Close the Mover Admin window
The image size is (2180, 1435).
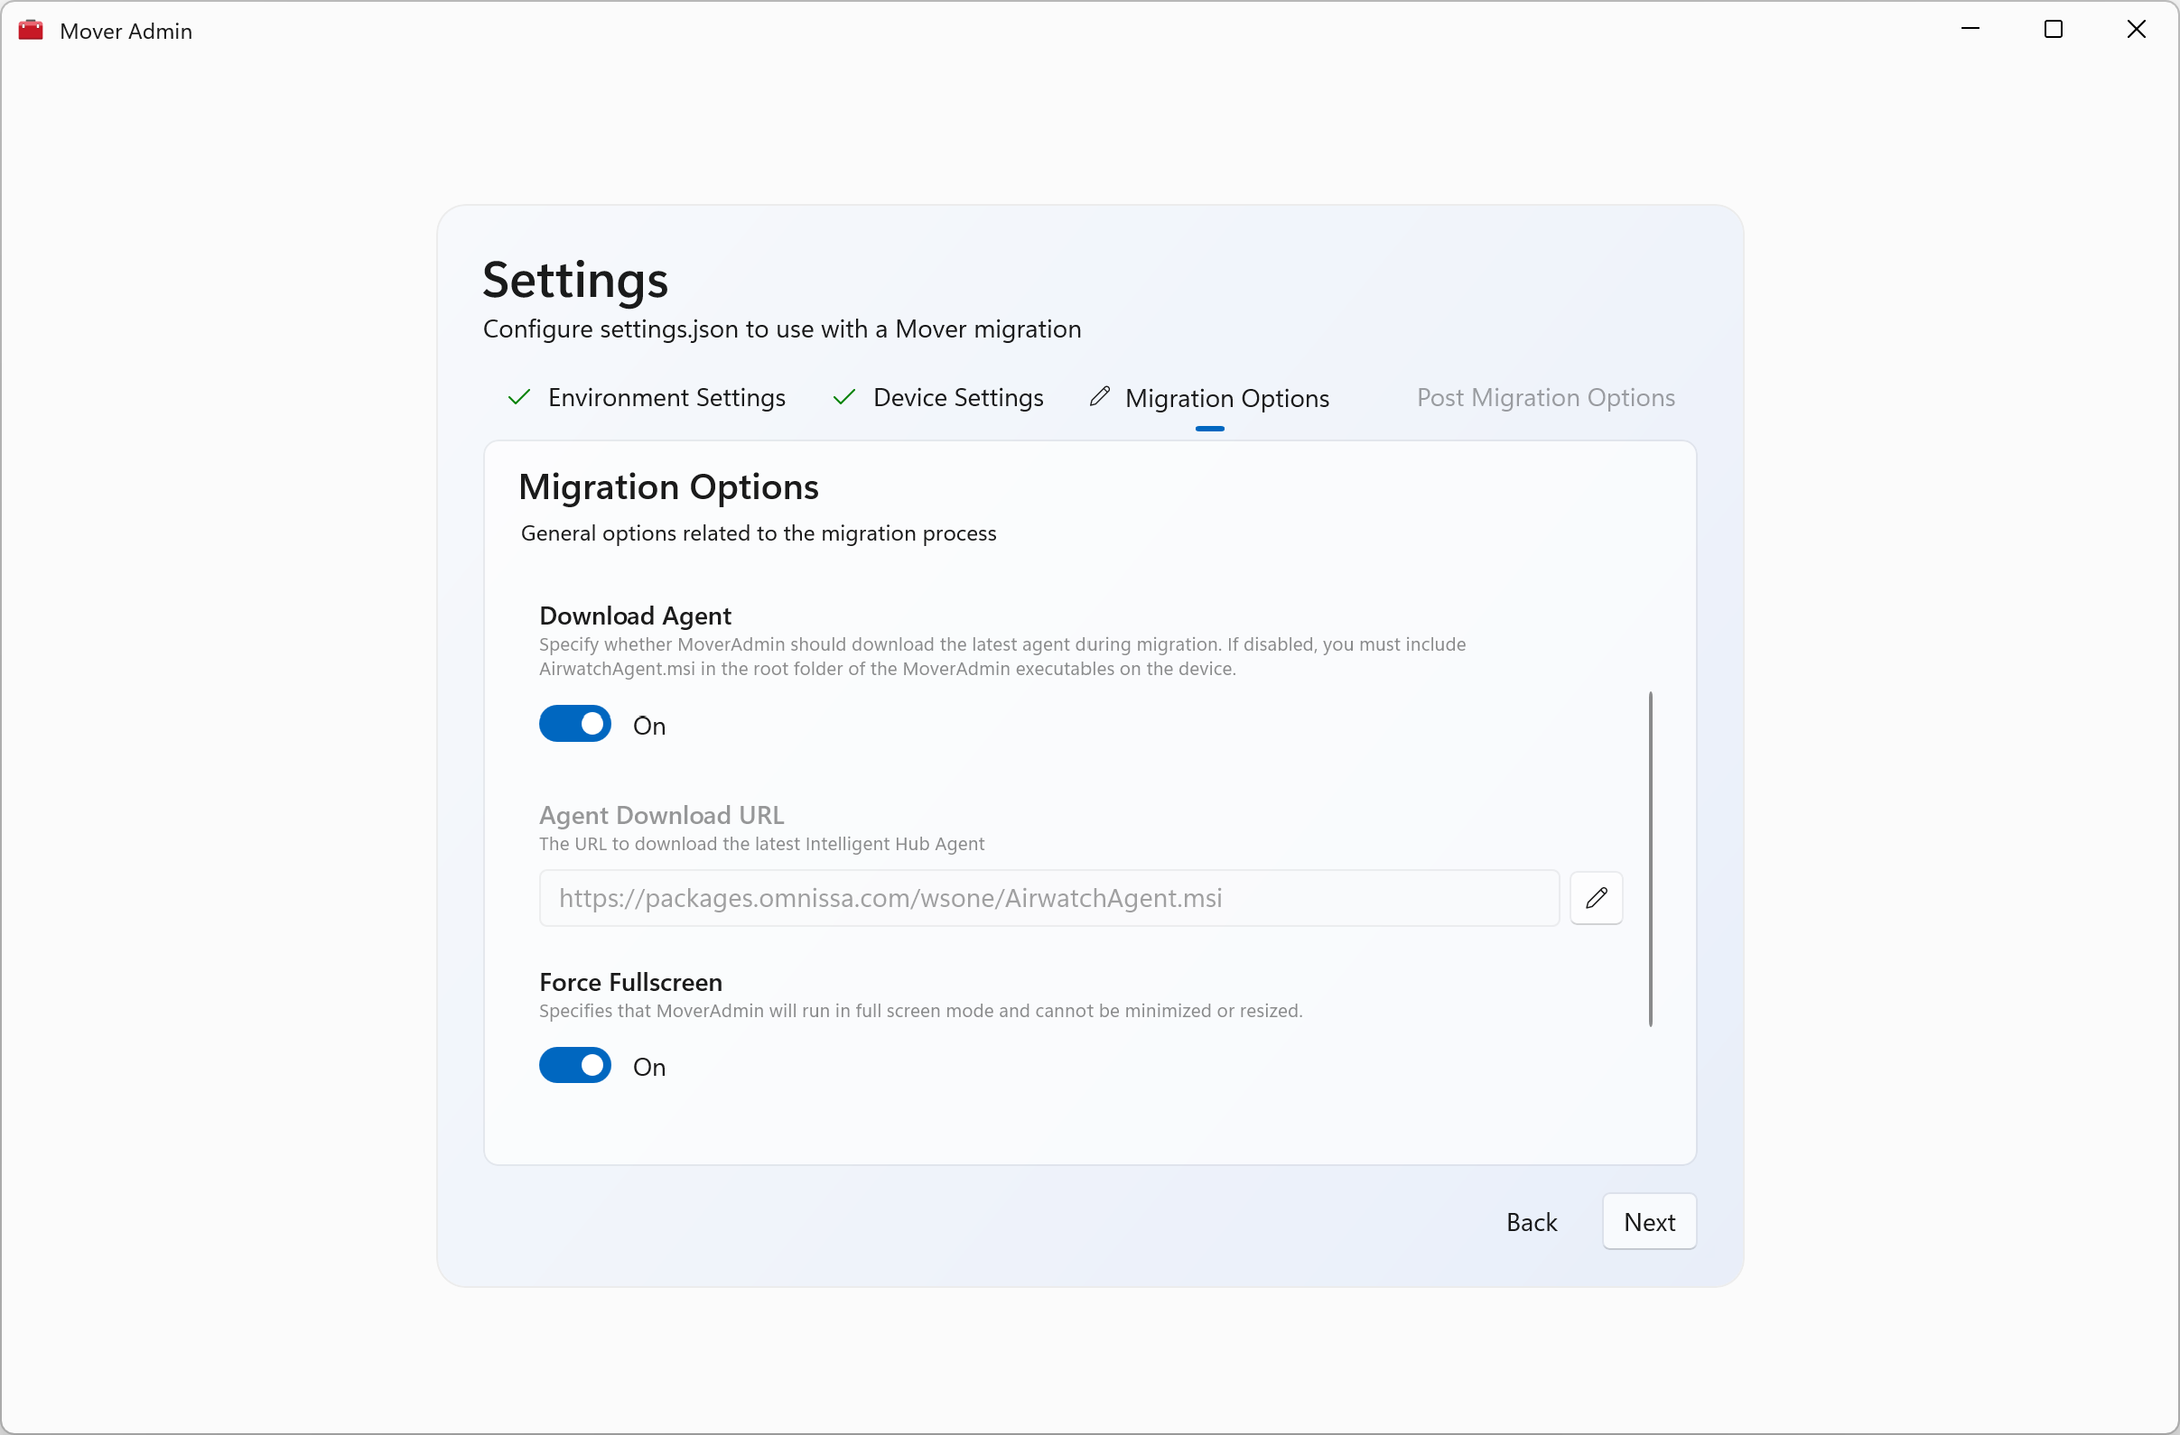[x=2136, y=29]
